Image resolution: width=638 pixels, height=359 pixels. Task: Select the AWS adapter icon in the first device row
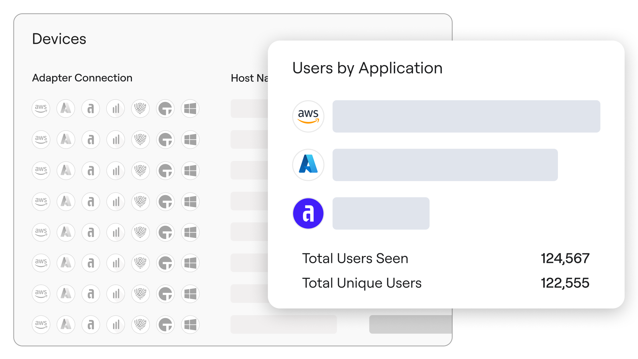(41, 108)
